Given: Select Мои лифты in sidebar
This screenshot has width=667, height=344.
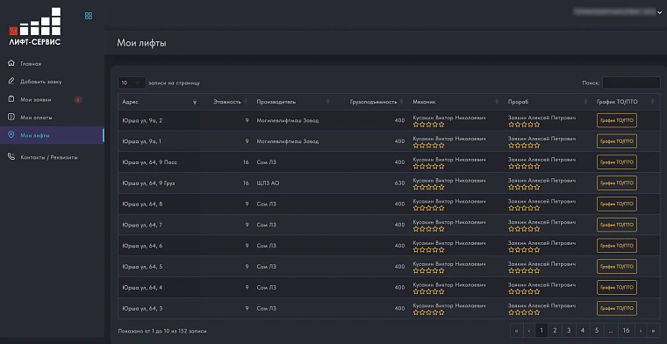Looking at the screenshot, I should tap(52, 135).
